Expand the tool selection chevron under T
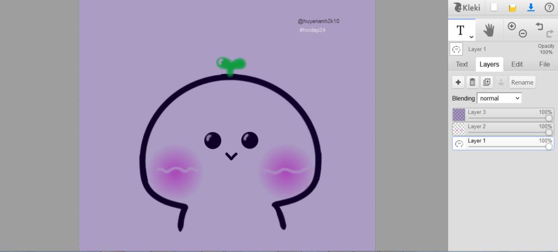Screen dimensions: 558x252 [471, 36]
